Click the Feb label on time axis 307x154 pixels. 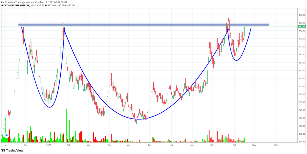(68, 145)
